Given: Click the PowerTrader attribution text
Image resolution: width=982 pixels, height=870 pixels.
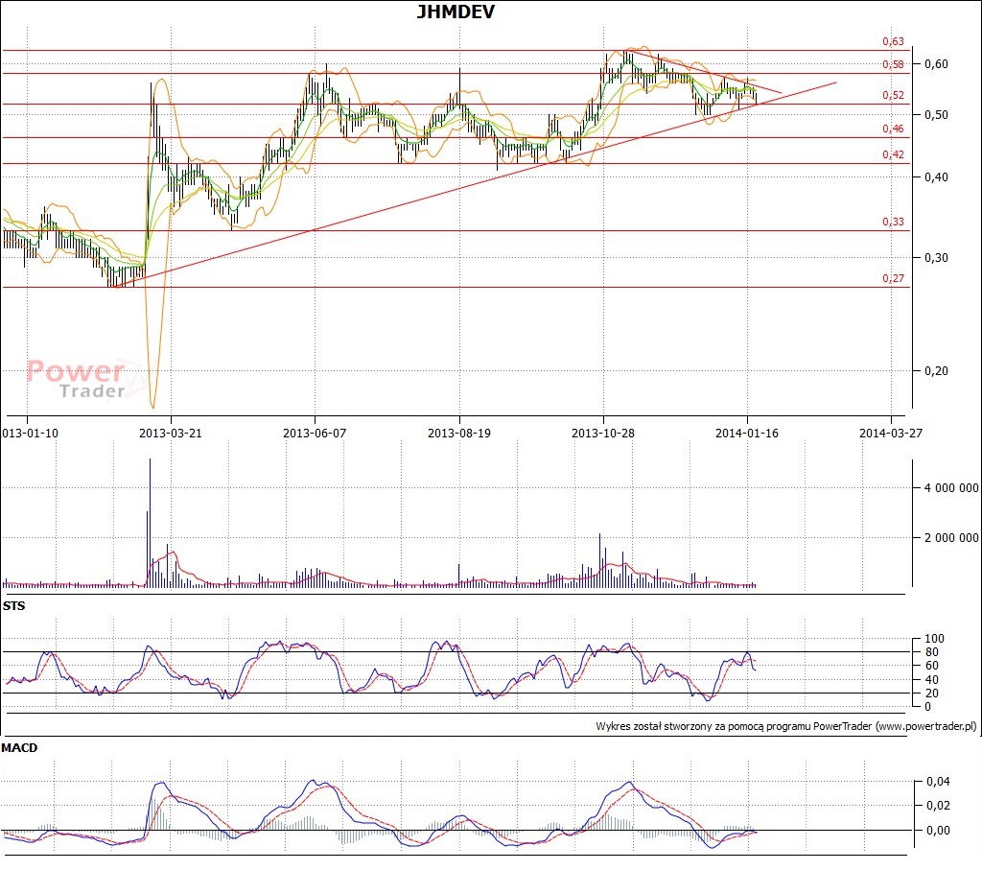Looking at the screenshot, I should (786, 726).
